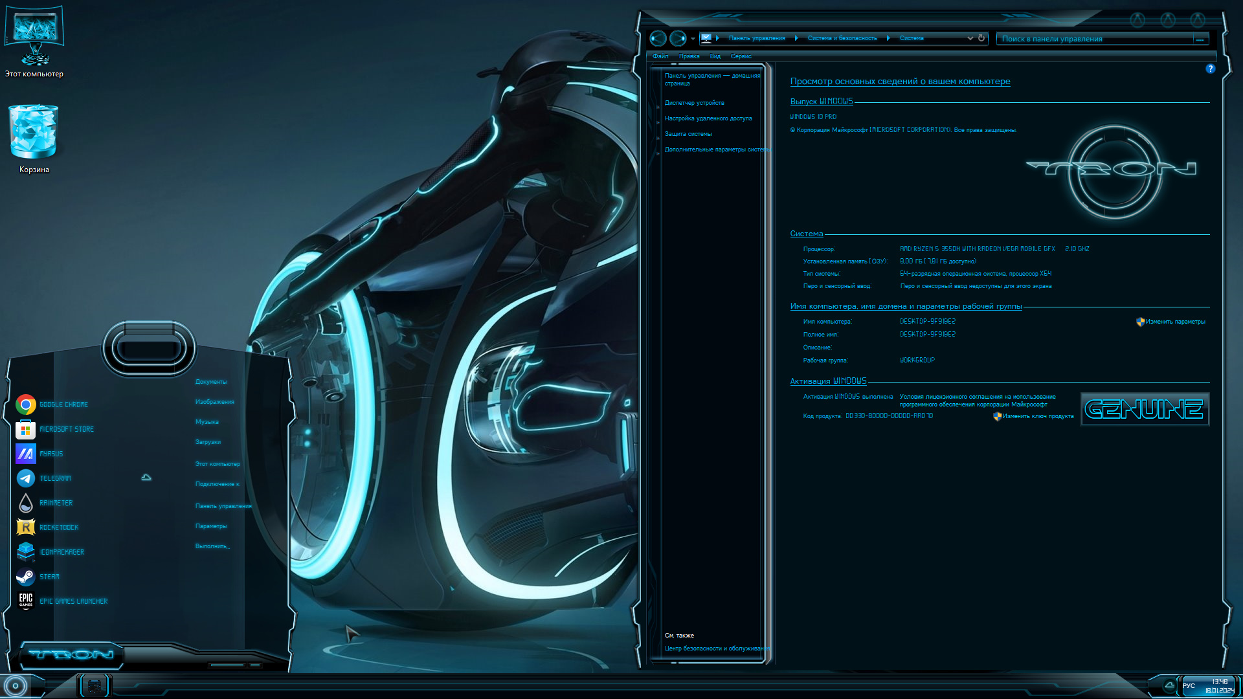Open Telegram from the start menu

[x=56, y=478]
